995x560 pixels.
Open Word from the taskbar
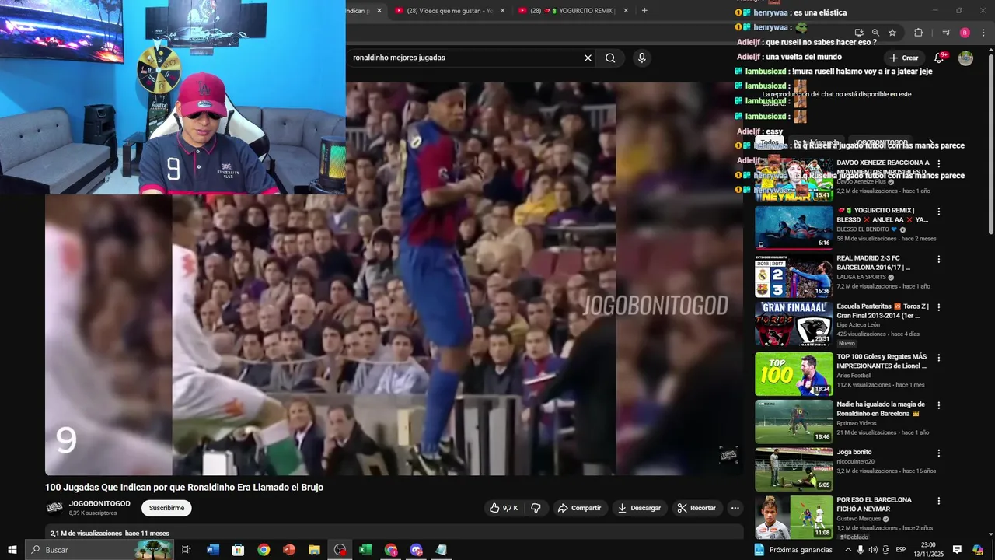(x=213, y=550)
